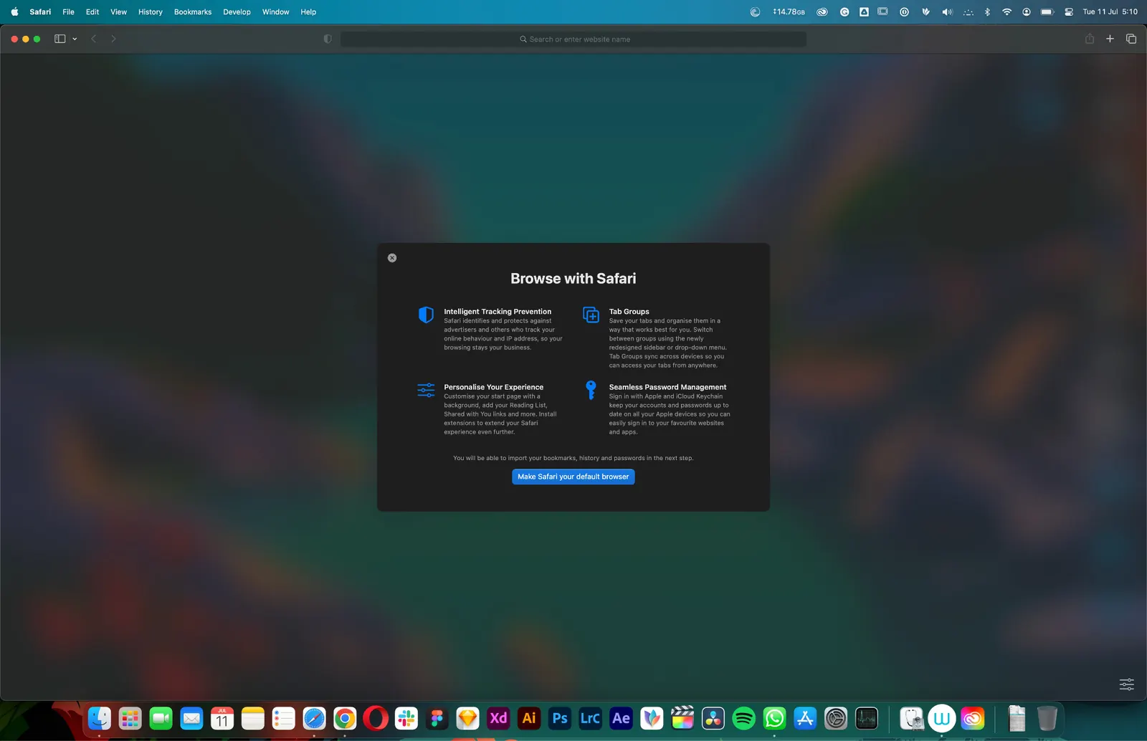Open Notes from the dock
Viewport: 1147px width, 741px height.
point(253,718)
